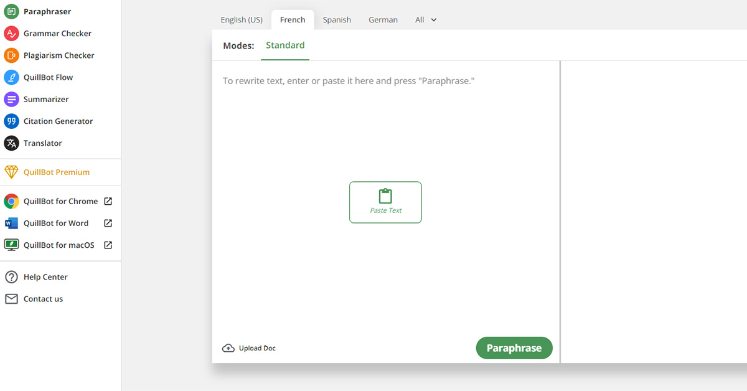Screen dimensions: 747x391
Task: Choose the Standard mode tab
Action: pyautogui.click(x=285, y=45)
